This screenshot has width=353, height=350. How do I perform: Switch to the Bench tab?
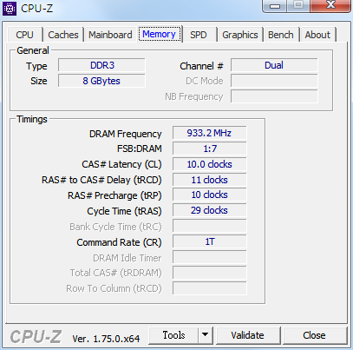pyautogui.click(x=281, y=35)
